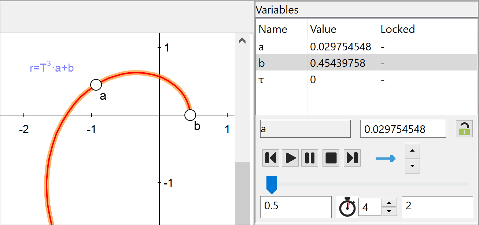Click the value field showing 0.029754548
479x225 pixels.
403,129
